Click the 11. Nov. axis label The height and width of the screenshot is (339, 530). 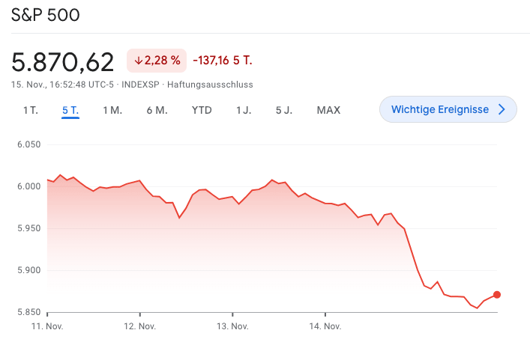[x=47, y=326]
